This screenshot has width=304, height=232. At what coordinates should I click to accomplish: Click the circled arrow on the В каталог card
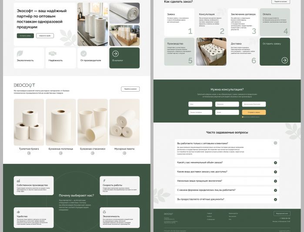click(116, 53)
